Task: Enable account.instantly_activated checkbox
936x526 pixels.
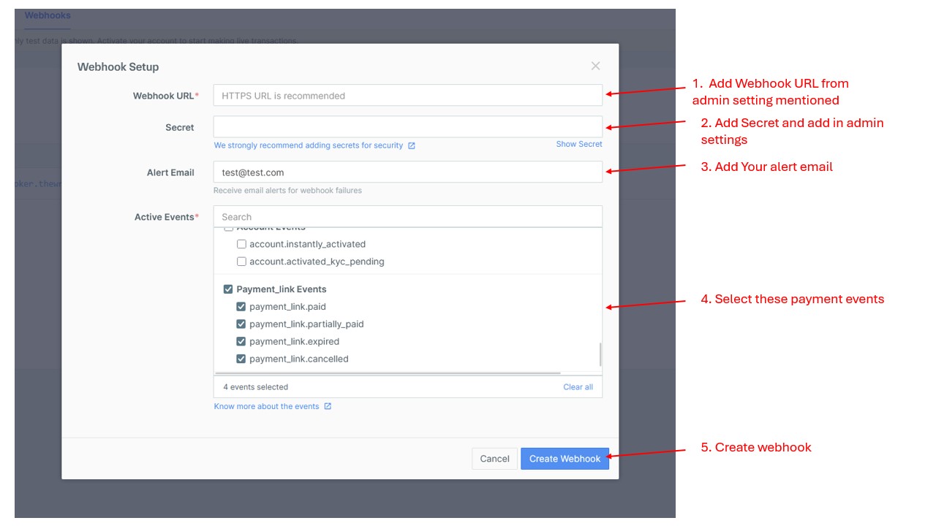Action: tap(241, 245)
